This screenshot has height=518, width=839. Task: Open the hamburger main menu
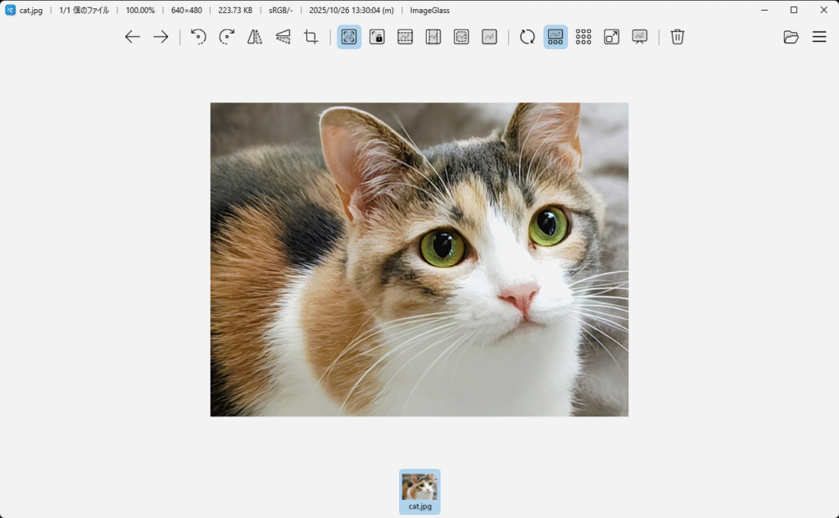click(819, 37)
